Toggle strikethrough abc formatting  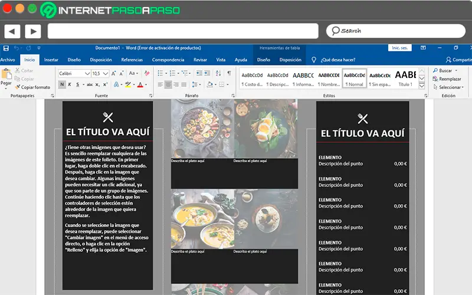pos(90,84)
